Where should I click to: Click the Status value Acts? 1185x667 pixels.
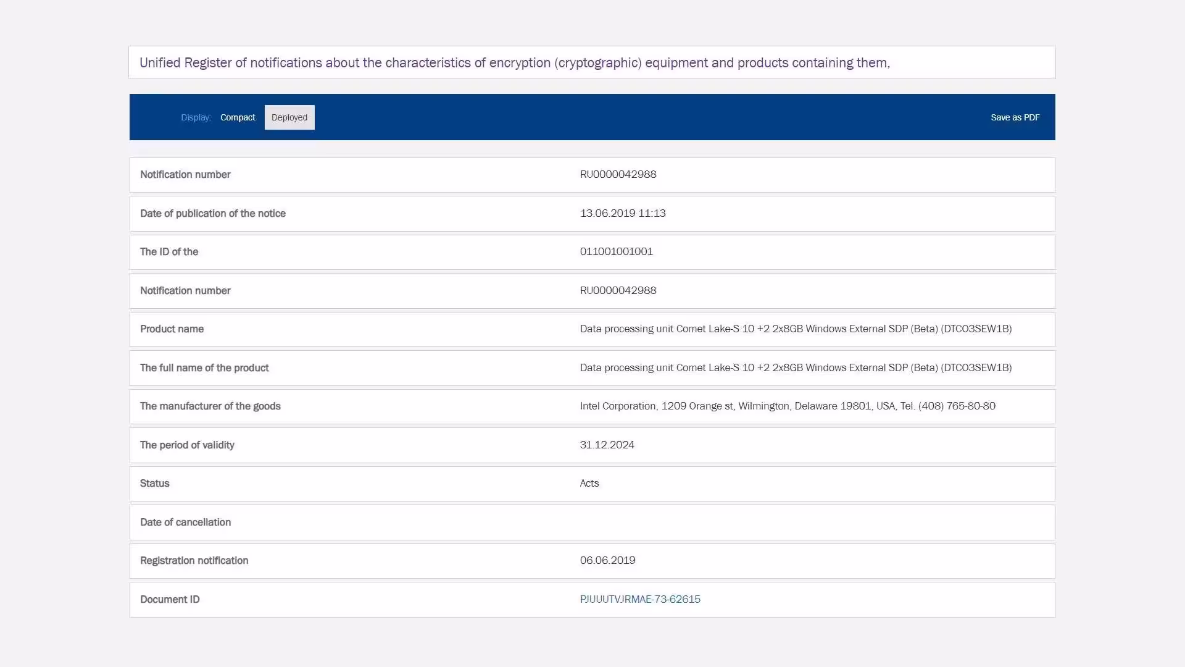tap(589, 483)
